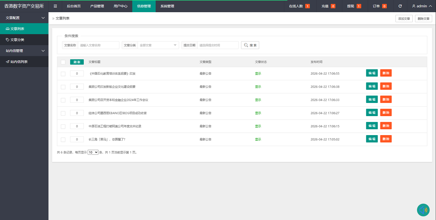Click the sort order field of first article

pyautogui.click(x=77, y=74)
